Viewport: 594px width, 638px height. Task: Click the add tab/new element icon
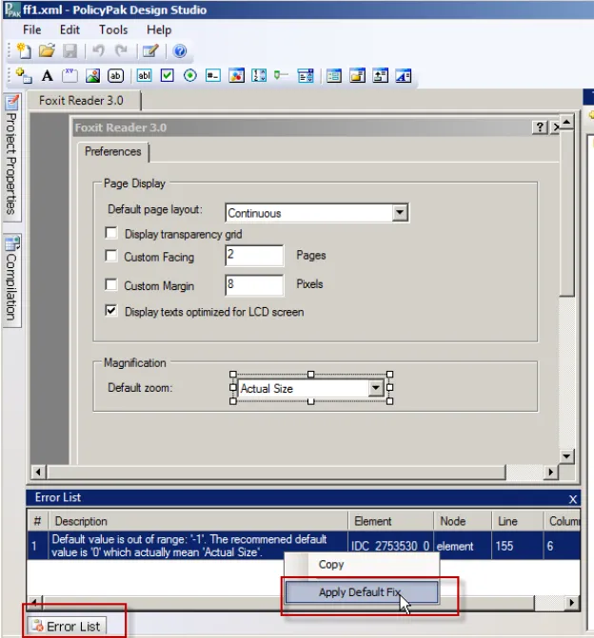[x=24, y=76]
